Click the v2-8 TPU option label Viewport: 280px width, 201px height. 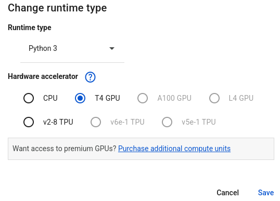tap(58, 122)
